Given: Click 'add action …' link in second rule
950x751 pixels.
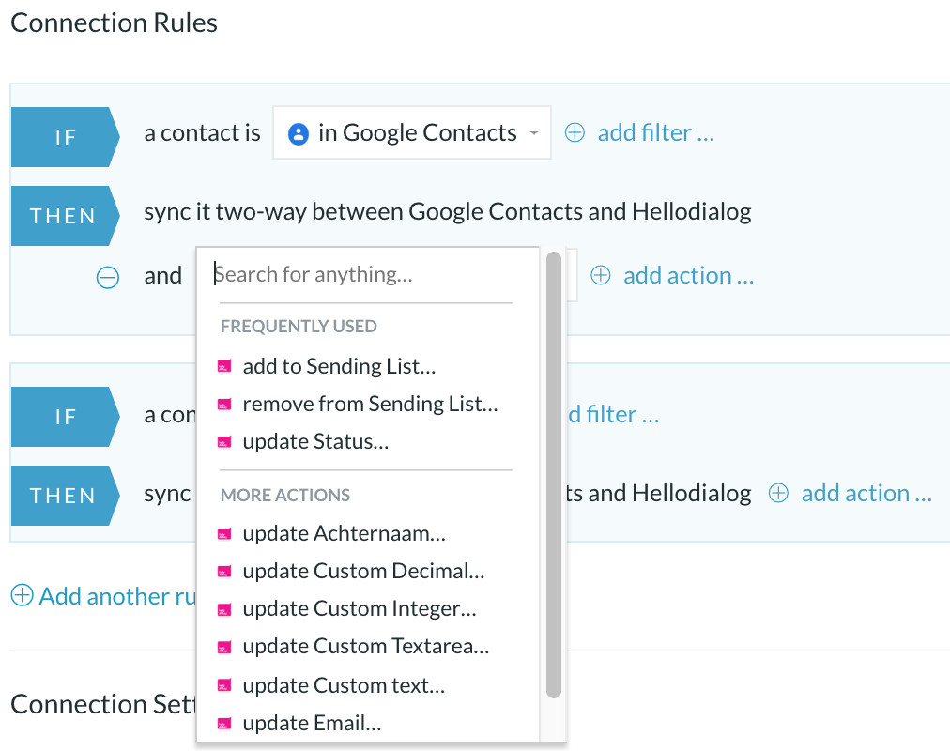Looking at the screenshot, I should (866, 493).
